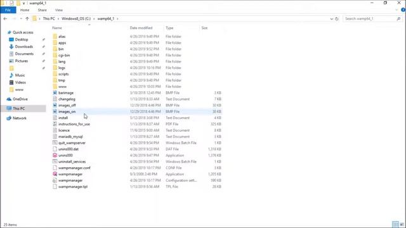This screenshot has width=406, height=228.
Task: Select the install text document name
Action: pyautogui.click(x=63, y=118)
